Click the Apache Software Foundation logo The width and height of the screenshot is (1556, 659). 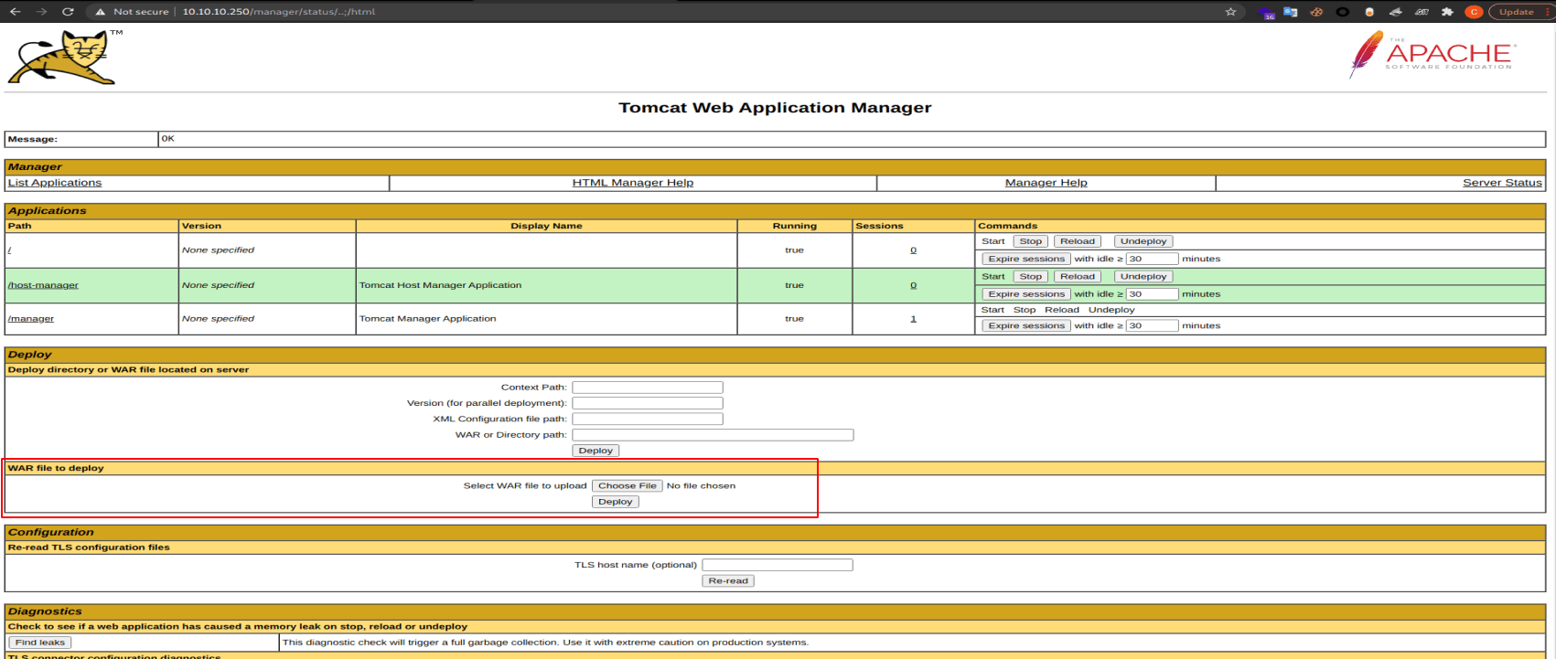click(x=1433, y=55)
